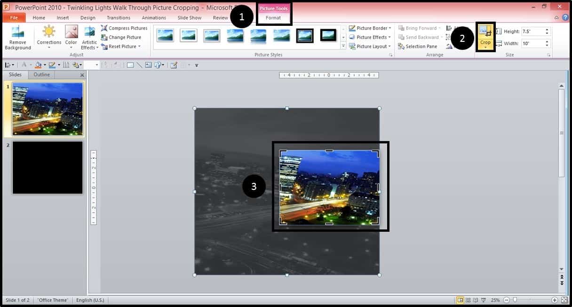
Task: Expand the Reset Picture dropdown arrow
Action: click(x=139, y=47)
